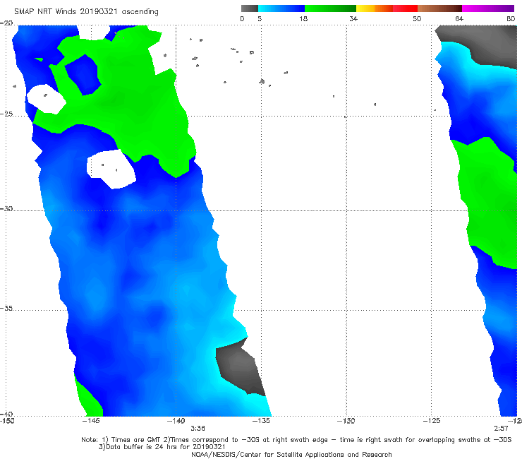Click the swath time "2:57"

coord(501,429)
